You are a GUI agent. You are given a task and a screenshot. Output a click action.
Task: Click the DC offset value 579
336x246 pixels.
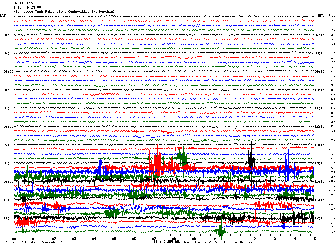coord(333,131)
